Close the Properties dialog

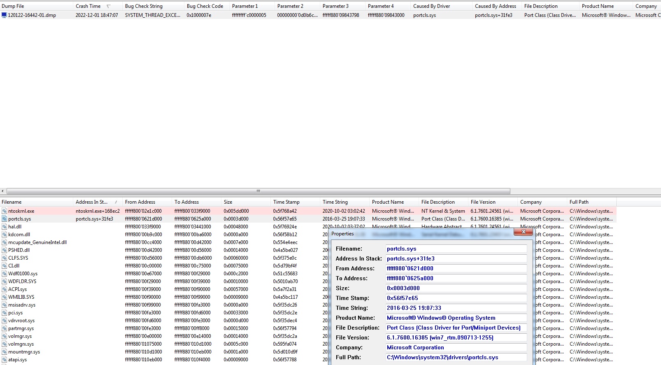[x=523, y=232]
